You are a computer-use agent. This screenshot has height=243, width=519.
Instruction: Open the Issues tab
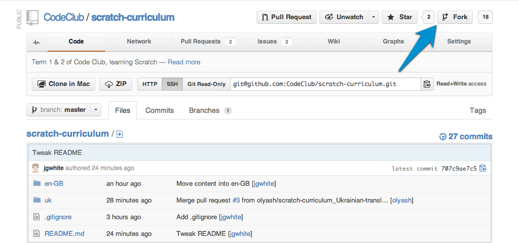click(275, 42)
